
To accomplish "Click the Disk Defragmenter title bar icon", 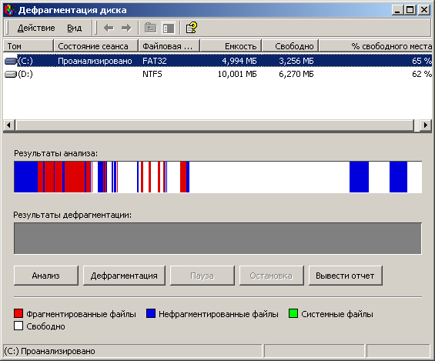I will pos(10,10).
